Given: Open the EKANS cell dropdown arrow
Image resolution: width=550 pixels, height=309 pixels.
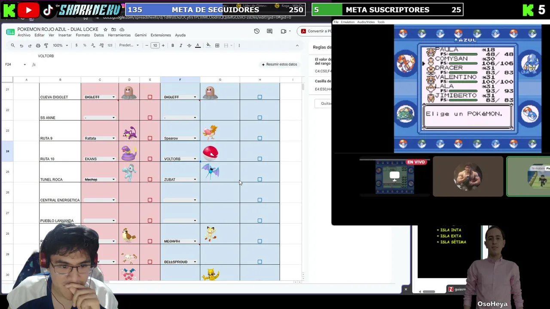Looking at the screenshot, I should pos(113,159).
